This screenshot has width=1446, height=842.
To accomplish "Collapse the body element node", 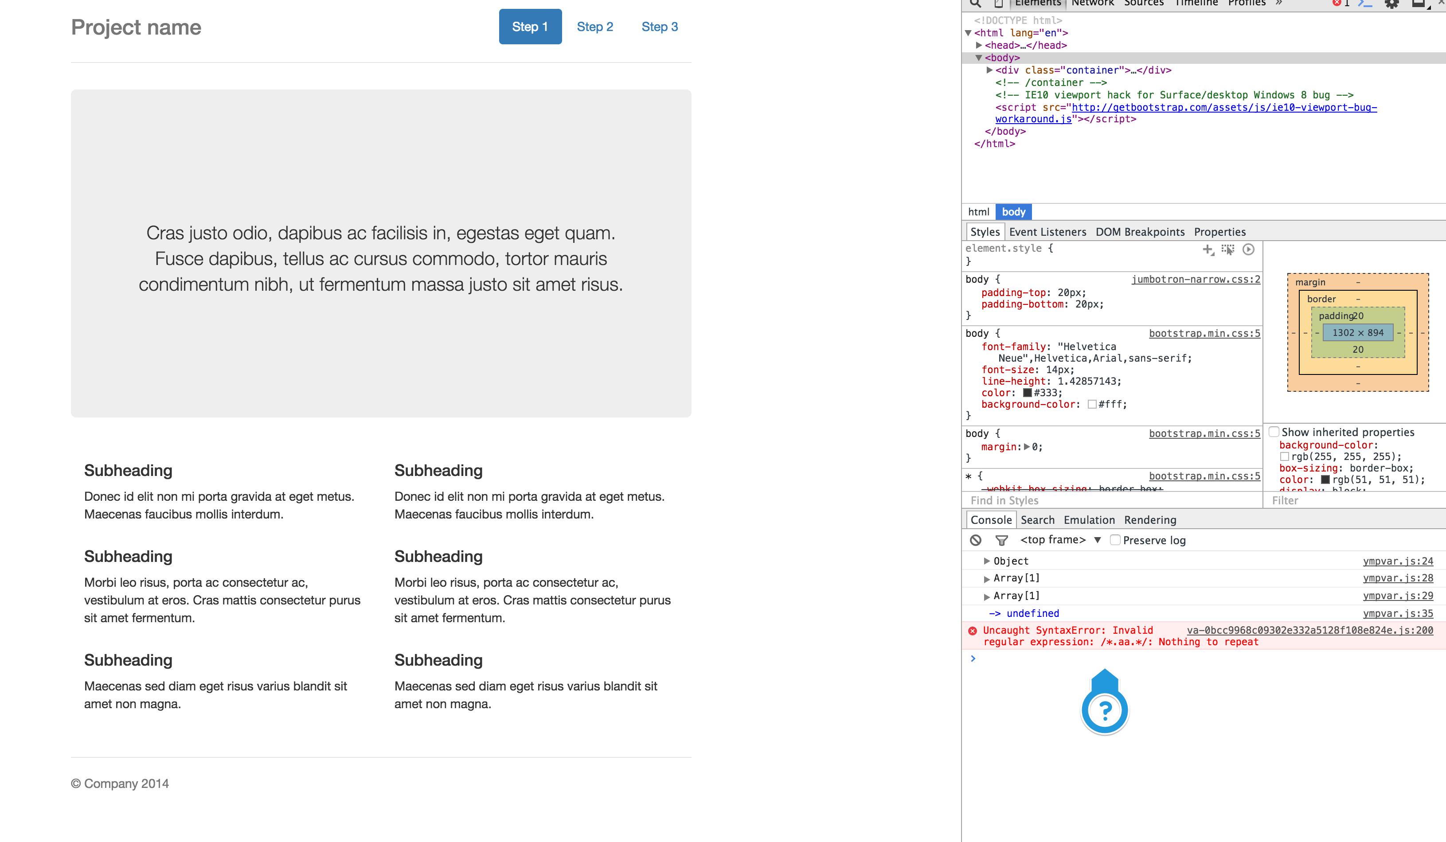I will pos(979,58).
